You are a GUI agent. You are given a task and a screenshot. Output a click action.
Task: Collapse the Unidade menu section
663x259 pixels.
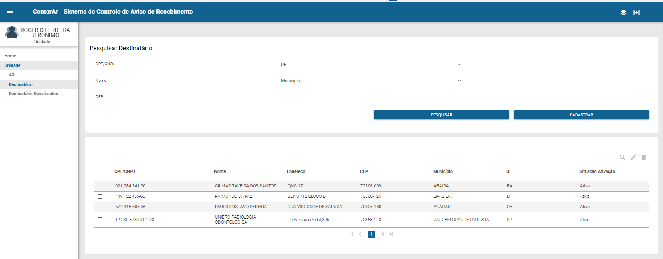(71, 66)
